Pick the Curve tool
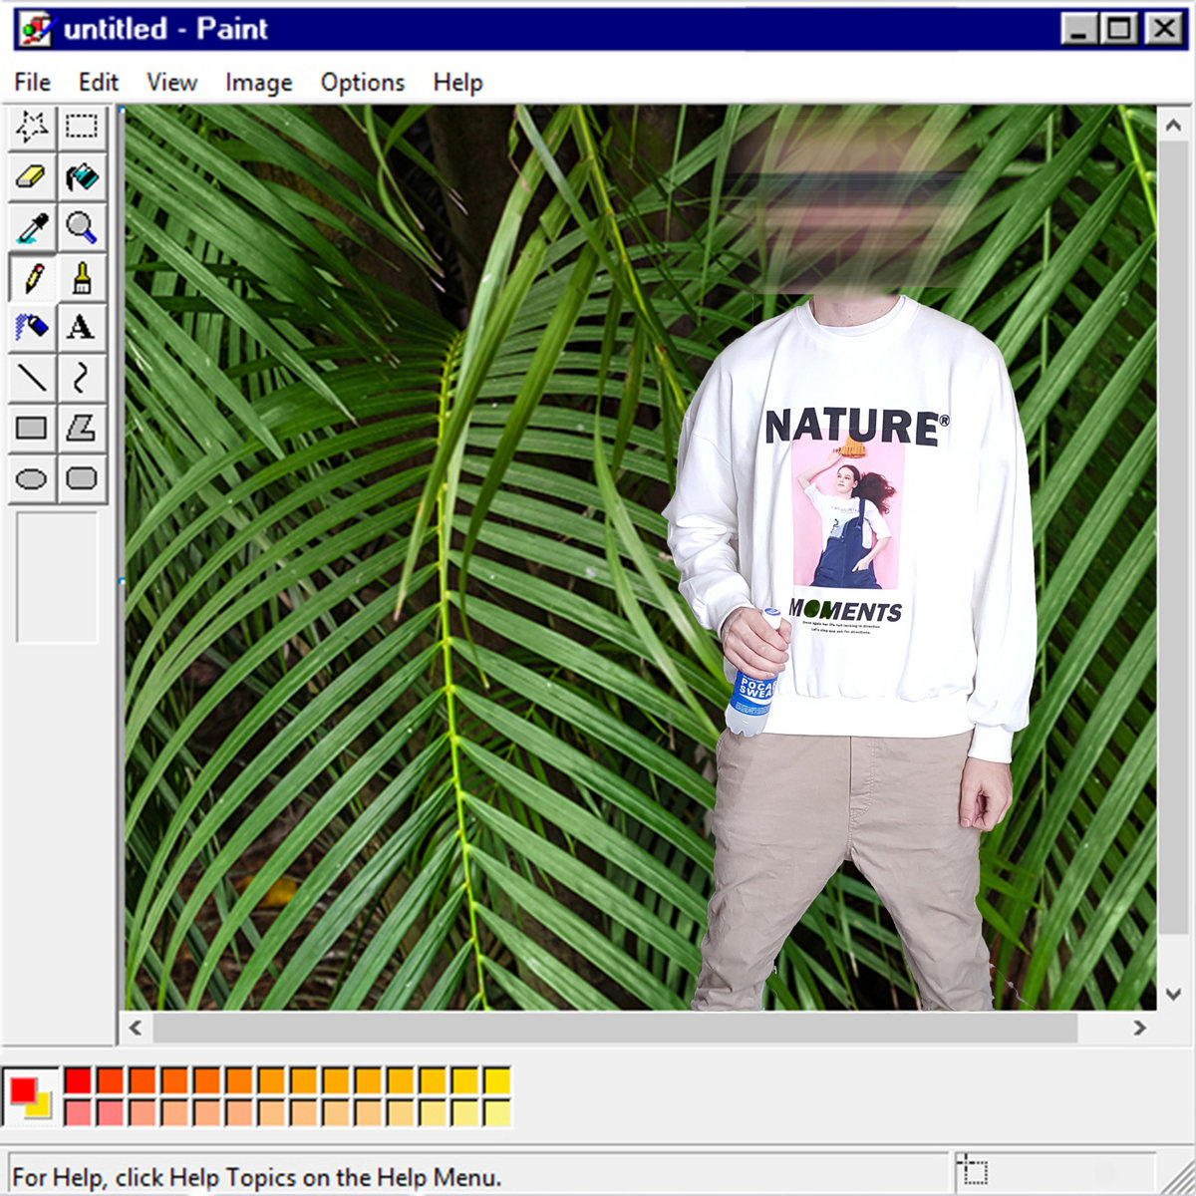The width and height of the screenshot is (1196, 1196). pos(82,378)
